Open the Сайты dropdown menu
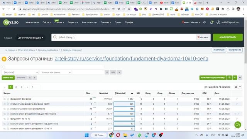 pos(47,22)
